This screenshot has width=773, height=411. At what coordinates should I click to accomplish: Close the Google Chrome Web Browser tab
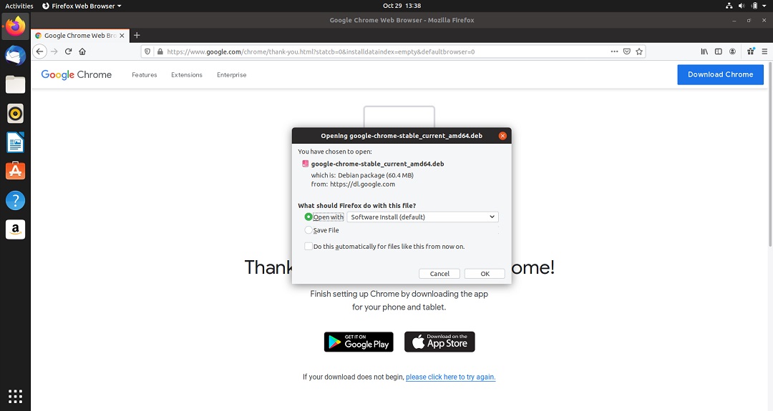tap(122, 36)
